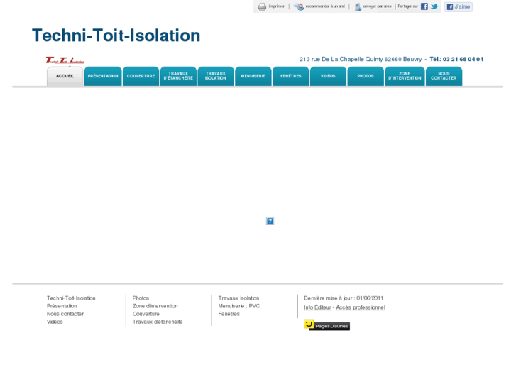Open footer link Nous contacter
This screenshot has height=387, width=516.
65,314
